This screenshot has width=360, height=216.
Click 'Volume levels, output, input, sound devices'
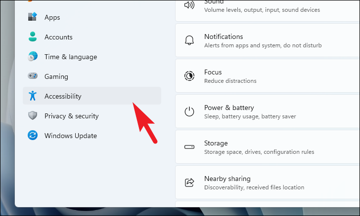click(x=262, y=10)
